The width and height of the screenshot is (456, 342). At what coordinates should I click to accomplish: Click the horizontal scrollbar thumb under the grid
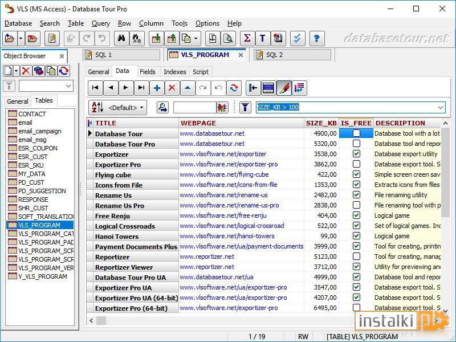(x=101, y=320)
